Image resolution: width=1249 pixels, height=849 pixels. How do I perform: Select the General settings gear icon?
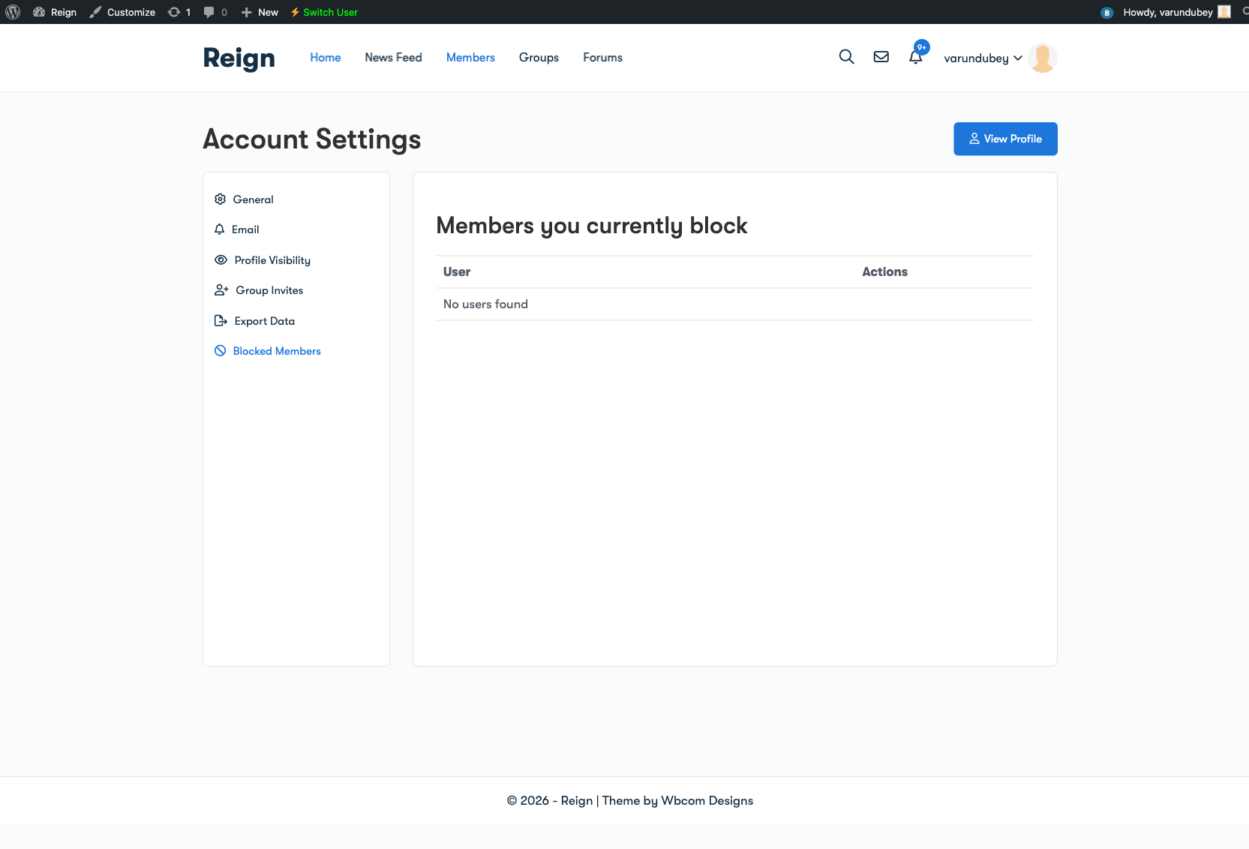(x=220, y=199)
